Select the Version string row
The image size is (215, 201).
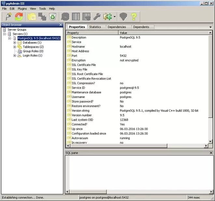[137, 111]
